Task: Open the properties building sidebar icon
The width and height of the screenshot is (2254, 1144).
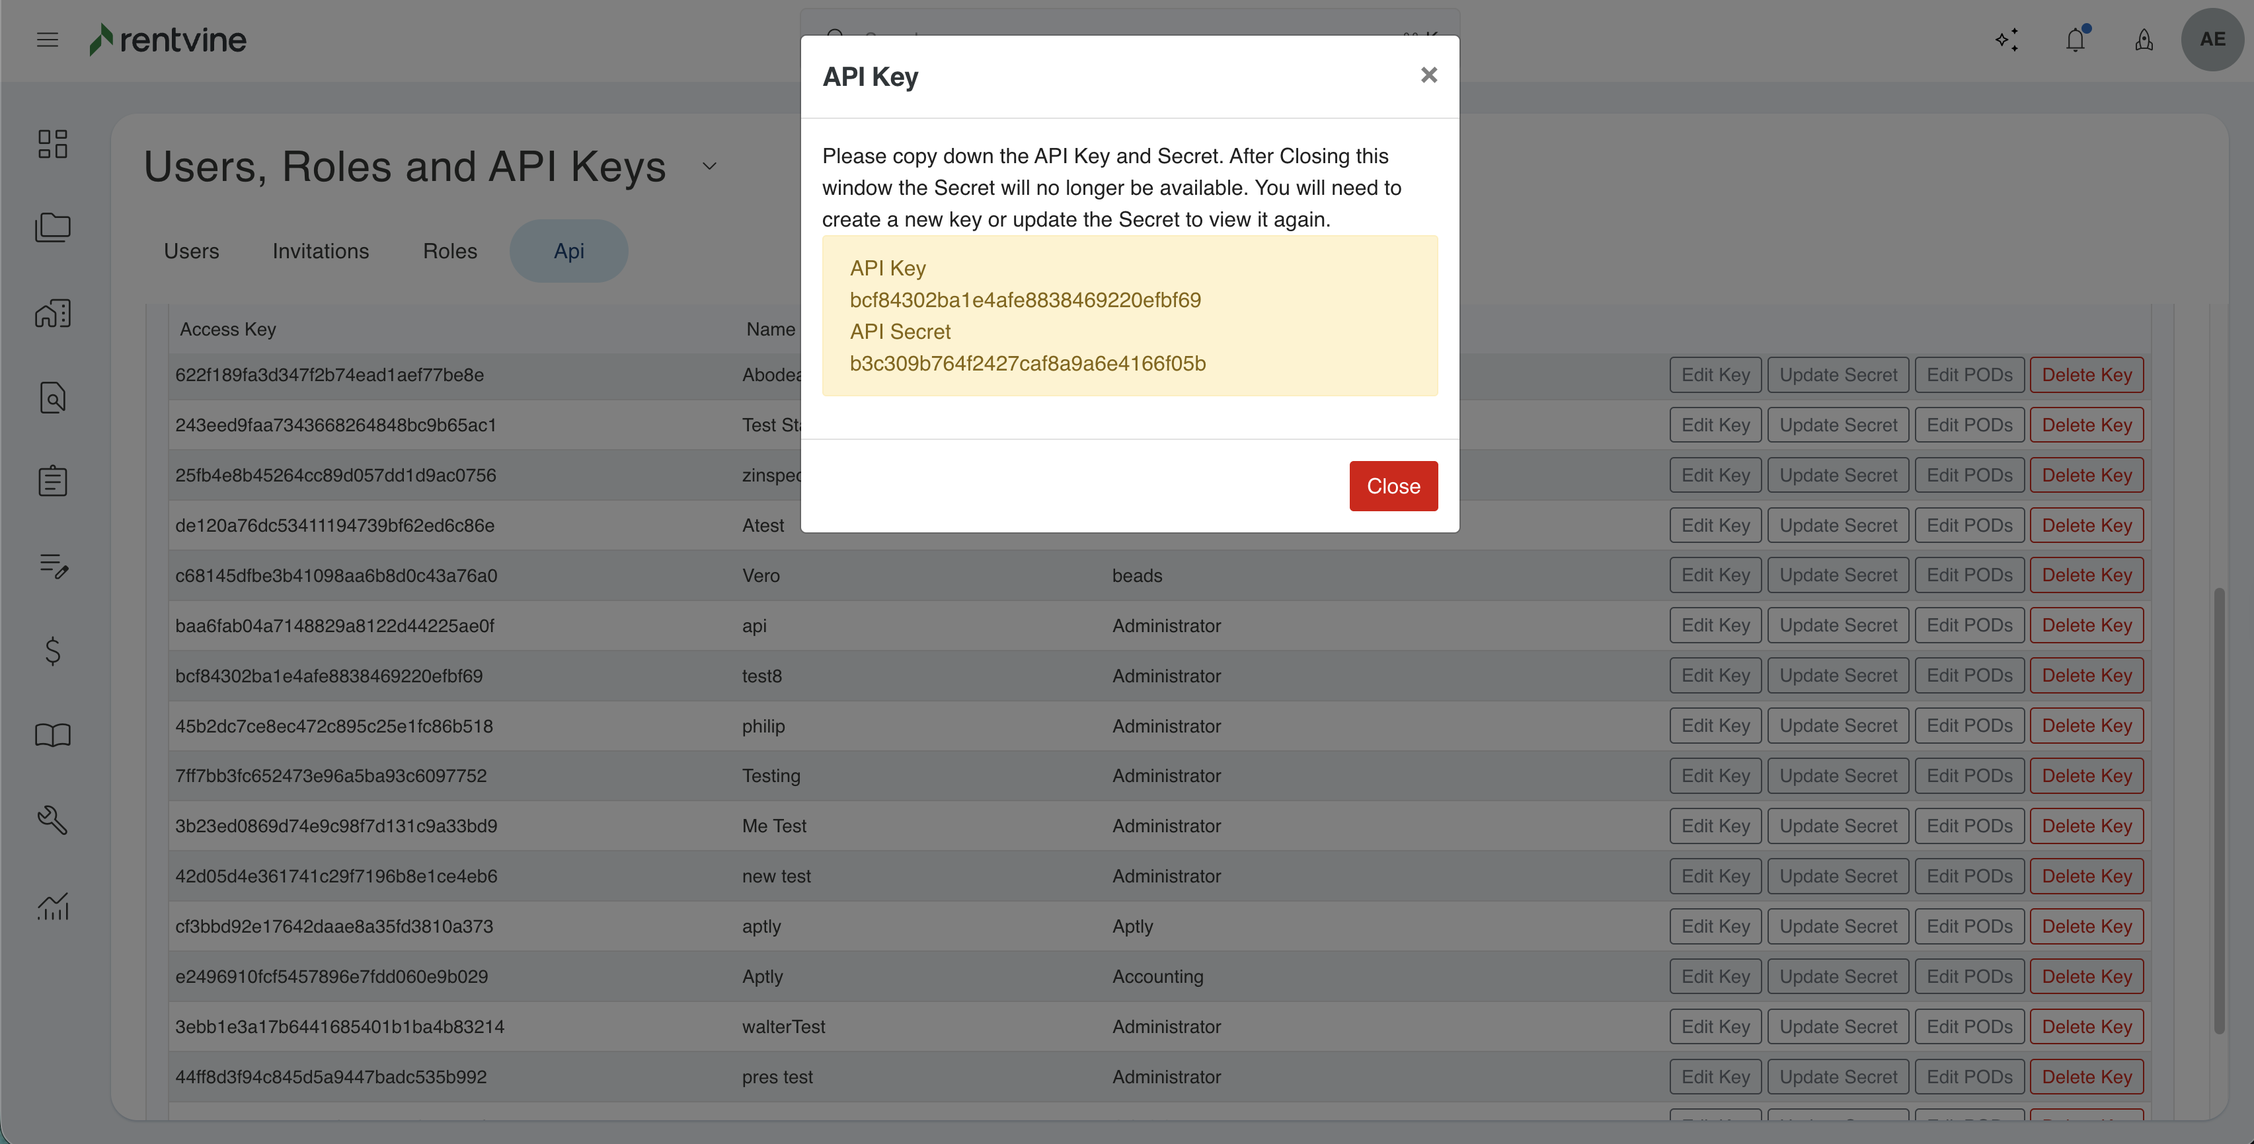Action: 52,313
